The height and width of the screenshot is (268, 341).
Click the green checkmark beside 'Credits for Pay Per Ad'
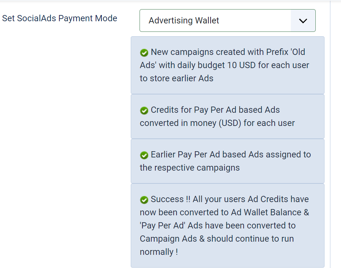tap(144, 111)
